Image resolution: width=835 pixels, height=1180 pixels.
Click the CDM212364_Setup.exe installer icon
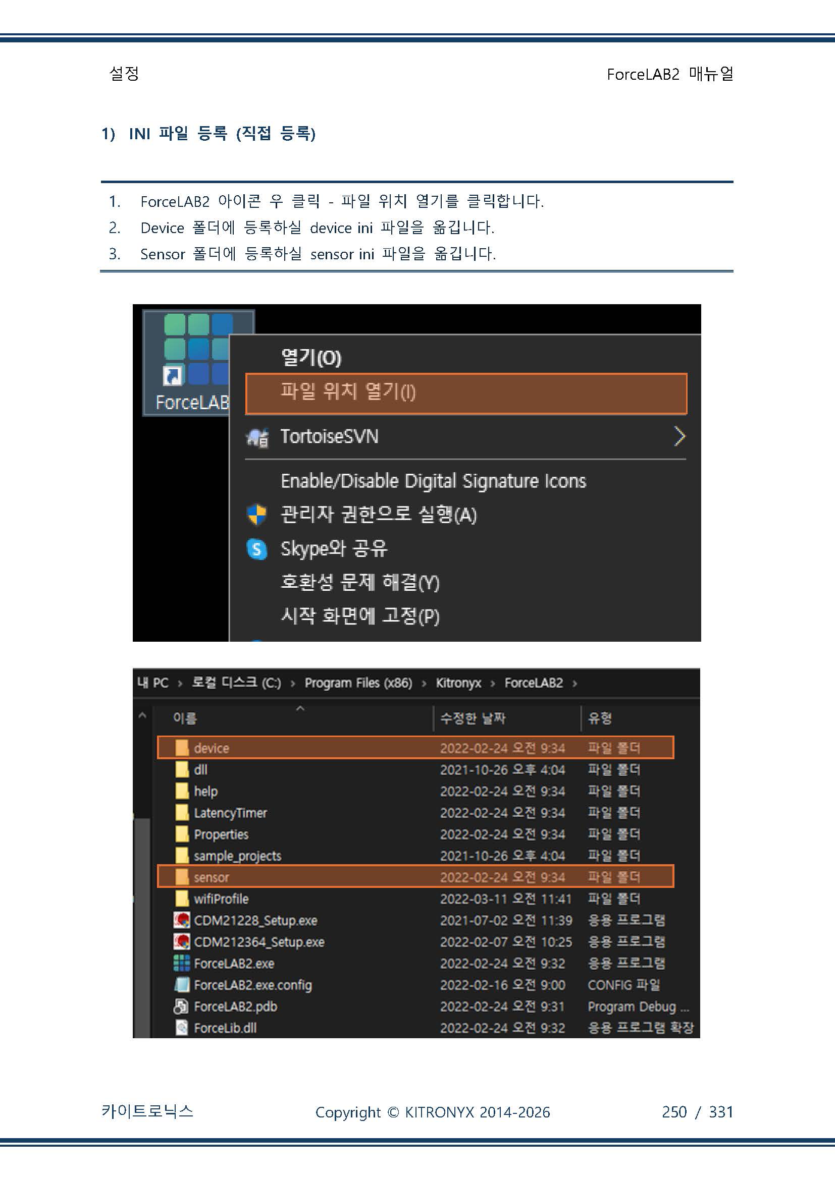point(182,942)
